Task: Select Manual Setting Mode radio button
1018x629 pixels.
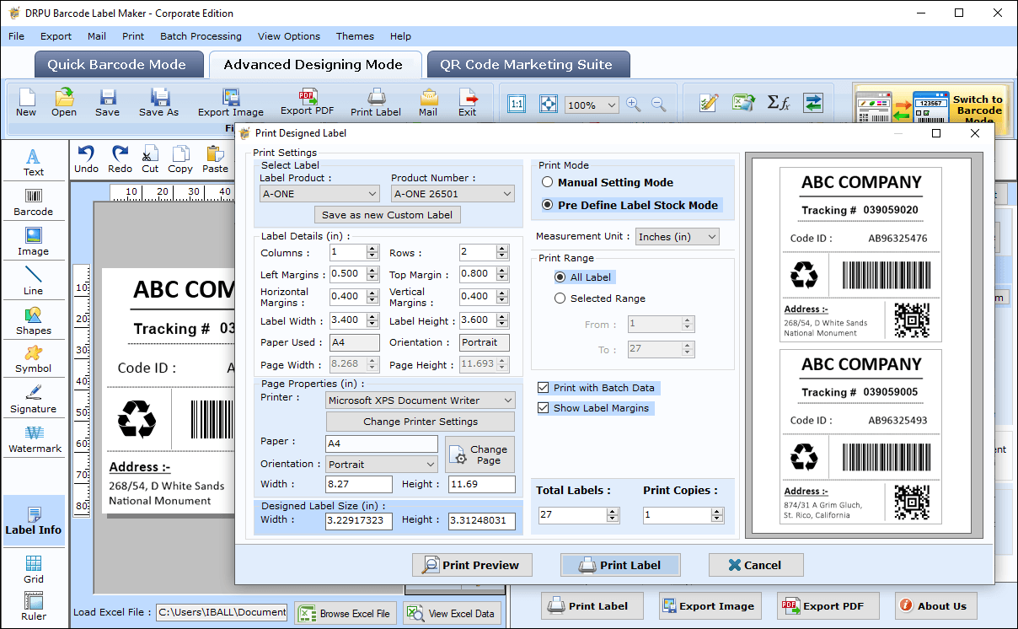Action: (x=548, y=182)
